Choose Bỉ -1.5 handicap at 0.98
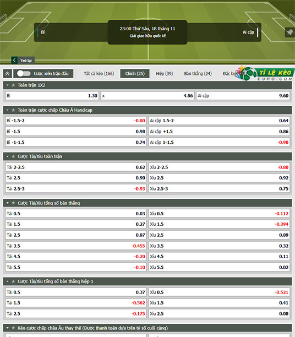 coord(75,132)
